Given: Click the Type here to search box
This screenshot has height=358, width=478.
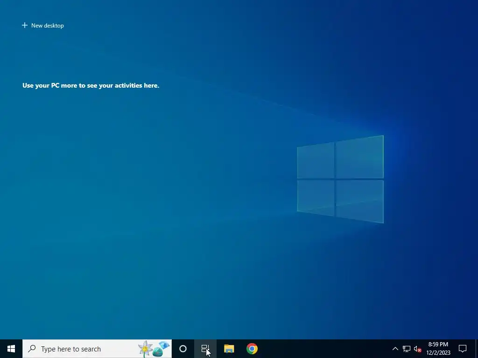Looking at the screenshot, I should click(97, 349).
